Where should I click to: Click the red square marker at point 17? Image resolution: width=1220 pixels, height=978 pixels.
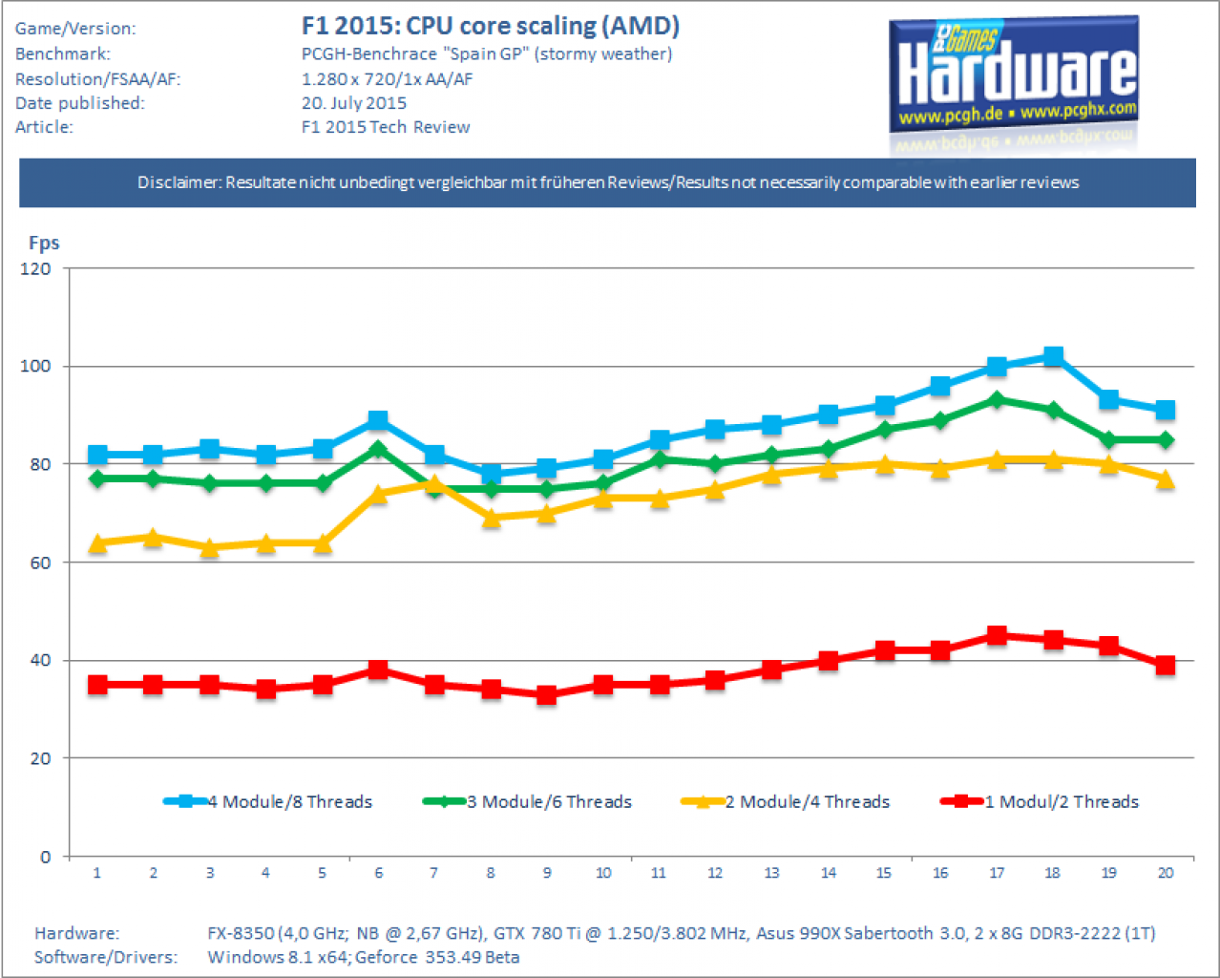pyautogui.click(x=997, y=635)
